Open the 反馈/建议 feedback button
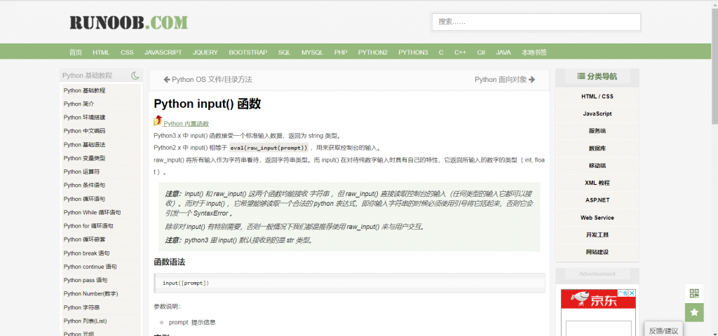The image size is (718, 336). coord(663,330)
